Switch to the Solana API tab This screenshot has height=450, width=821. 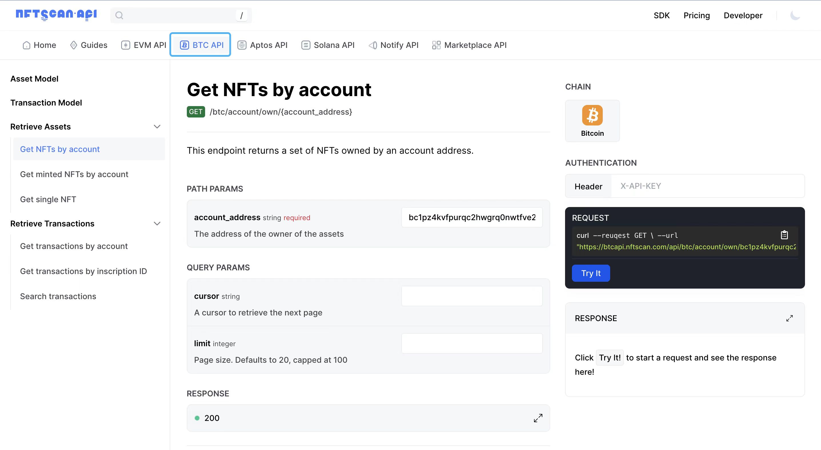pos(334,45)
